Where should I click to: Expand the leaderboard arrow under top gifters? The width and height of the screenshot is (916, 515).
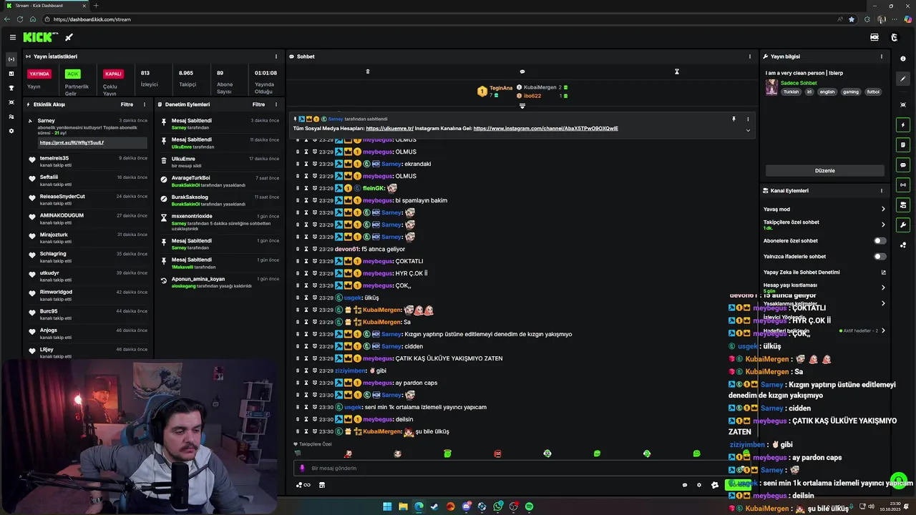522,106
